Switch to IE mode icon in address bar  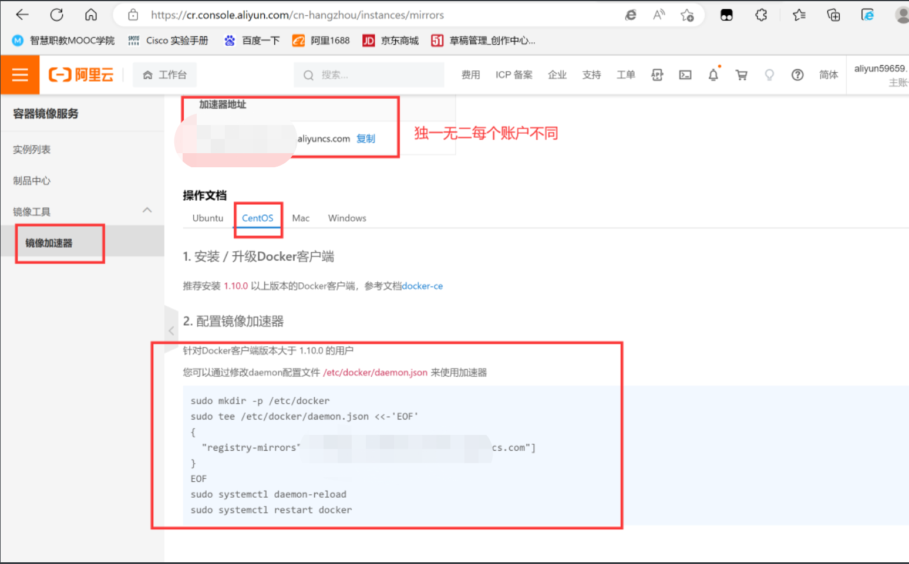(631, 15)
